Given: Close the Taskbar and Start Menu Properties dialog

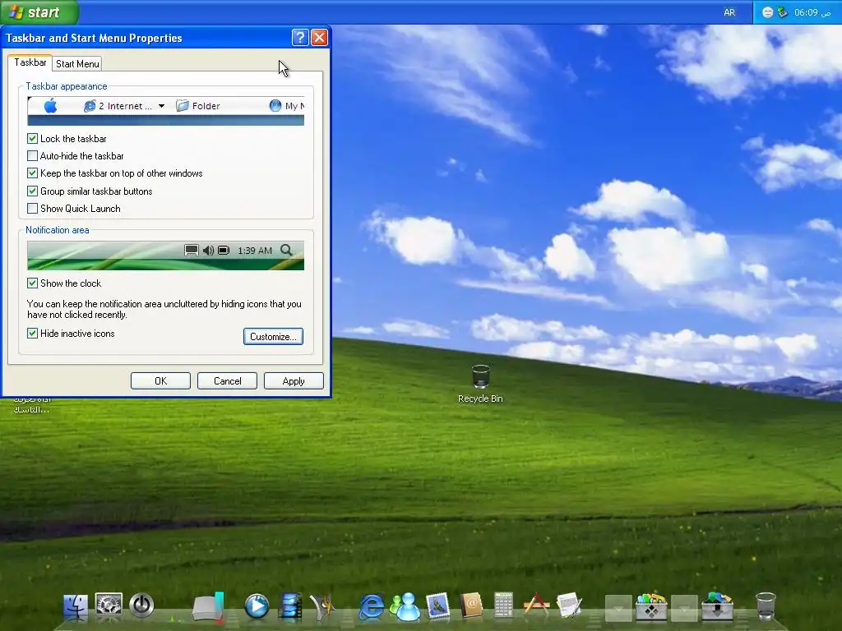Looking at the screenshot, I should pyautogui.click(x=320, y=38).
